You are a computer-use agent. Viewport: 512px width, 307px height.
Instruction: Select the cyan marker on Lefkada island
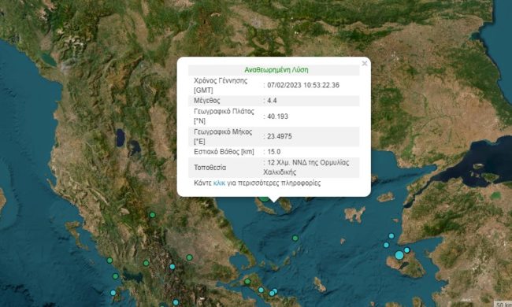click(113, 293)
